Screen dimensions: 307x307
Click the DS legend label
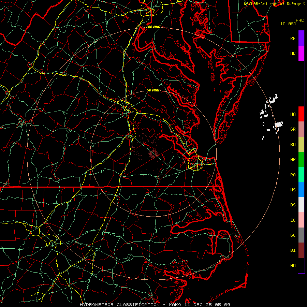pos(293,205)
